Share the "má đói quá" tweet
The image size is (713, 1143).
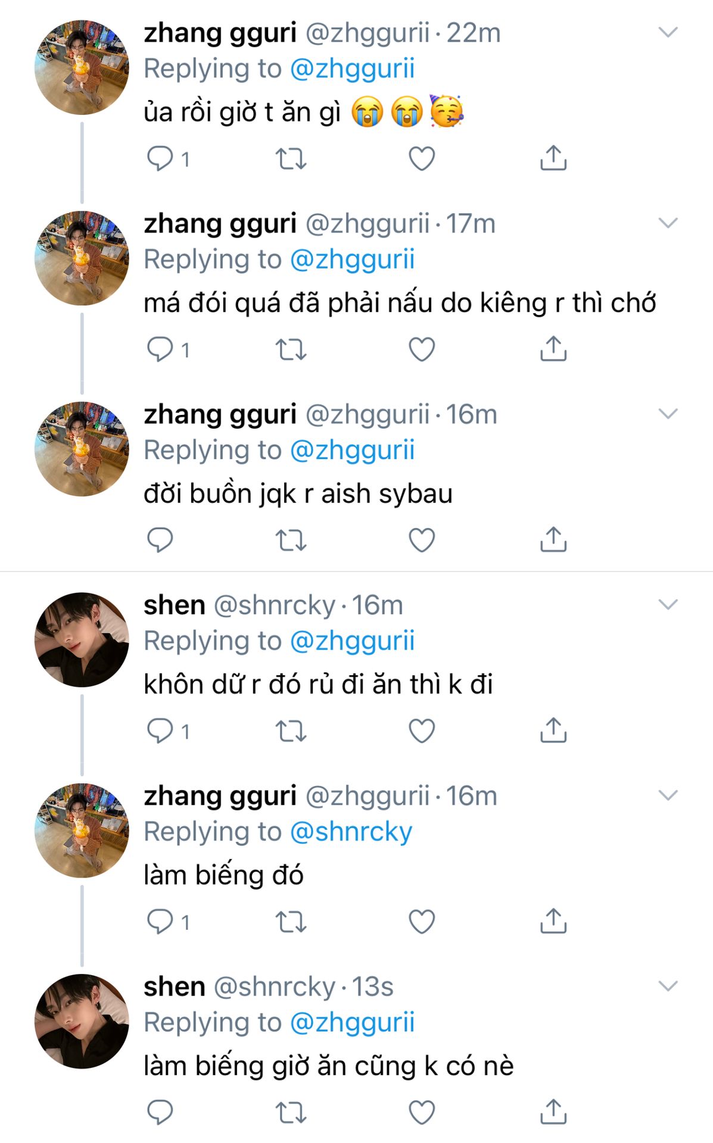point(553,349)
